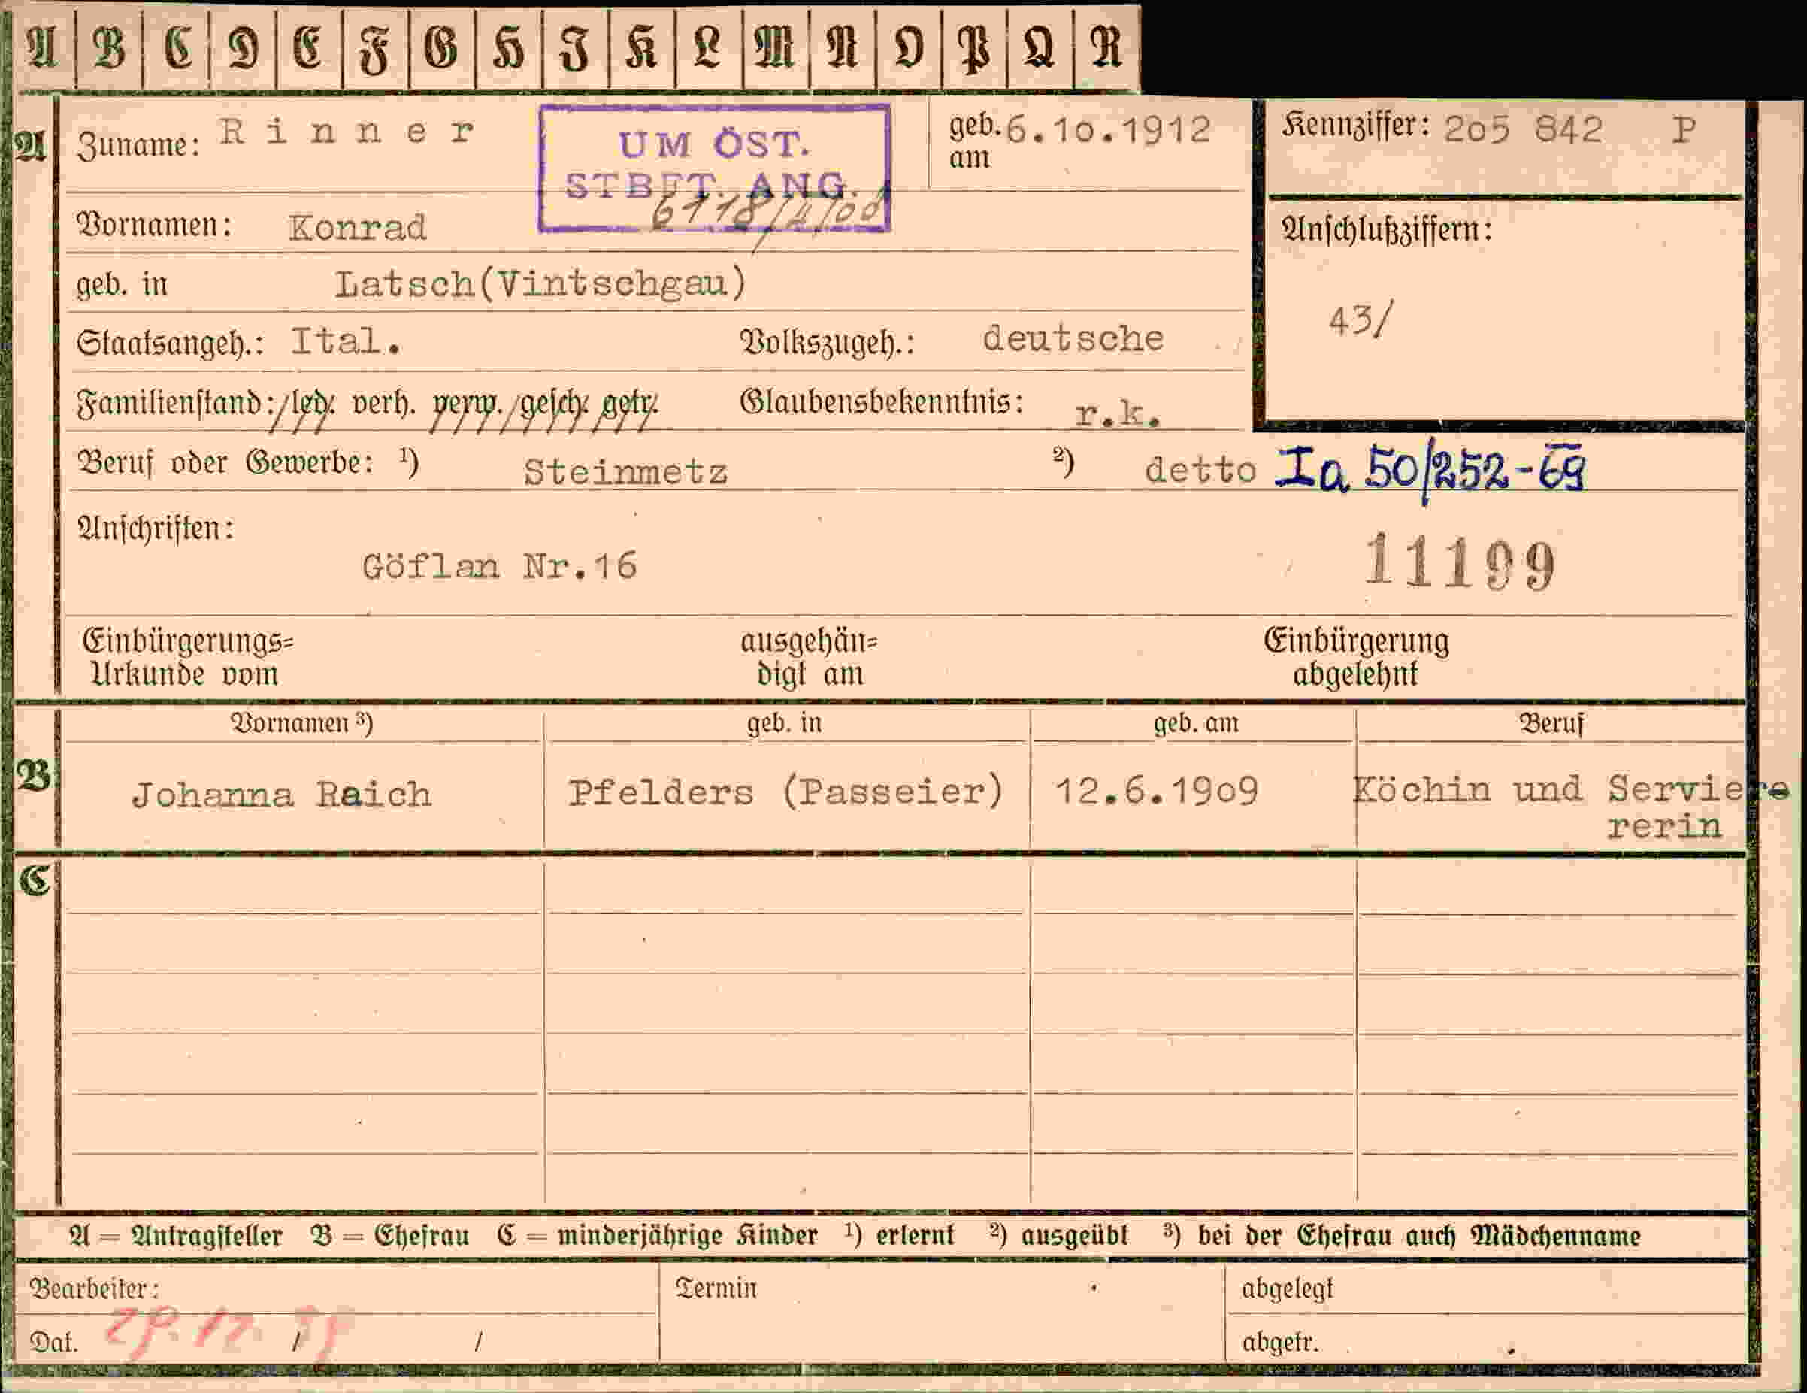The width and height of the screenshot is (1807, 1393).
Task: Click the purple "UM ÖST. STBFT. ANG." stamp
Action: [715, 168]
